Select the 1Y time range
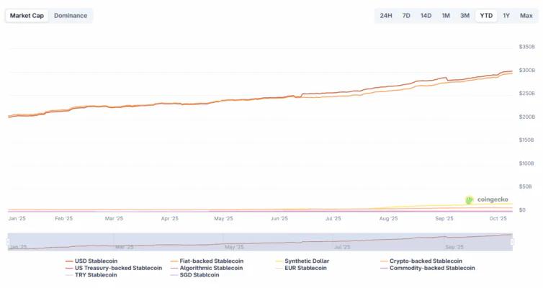The width and height of the screenshot is (543, 288). tap(506, 15)
